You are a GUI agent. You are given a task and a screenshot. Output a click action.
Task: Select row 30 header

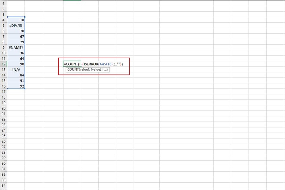[4, 163]
